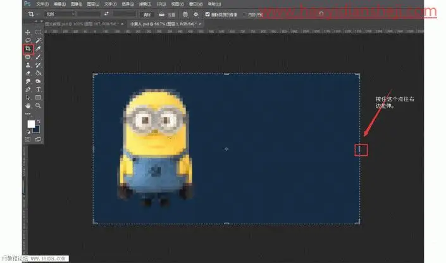Viewport: 446px width, 263px height.
Task: Select the Pen tool
Action: 28,89
